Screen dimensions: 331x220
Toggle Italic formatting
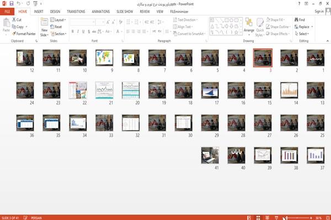tap(78, 31)
